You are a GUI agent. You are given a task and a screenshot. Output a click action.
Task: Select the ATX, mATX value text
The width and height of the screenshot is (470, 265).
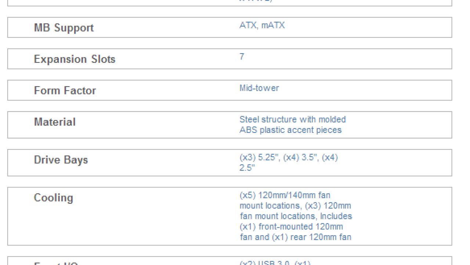pos(262,26)
